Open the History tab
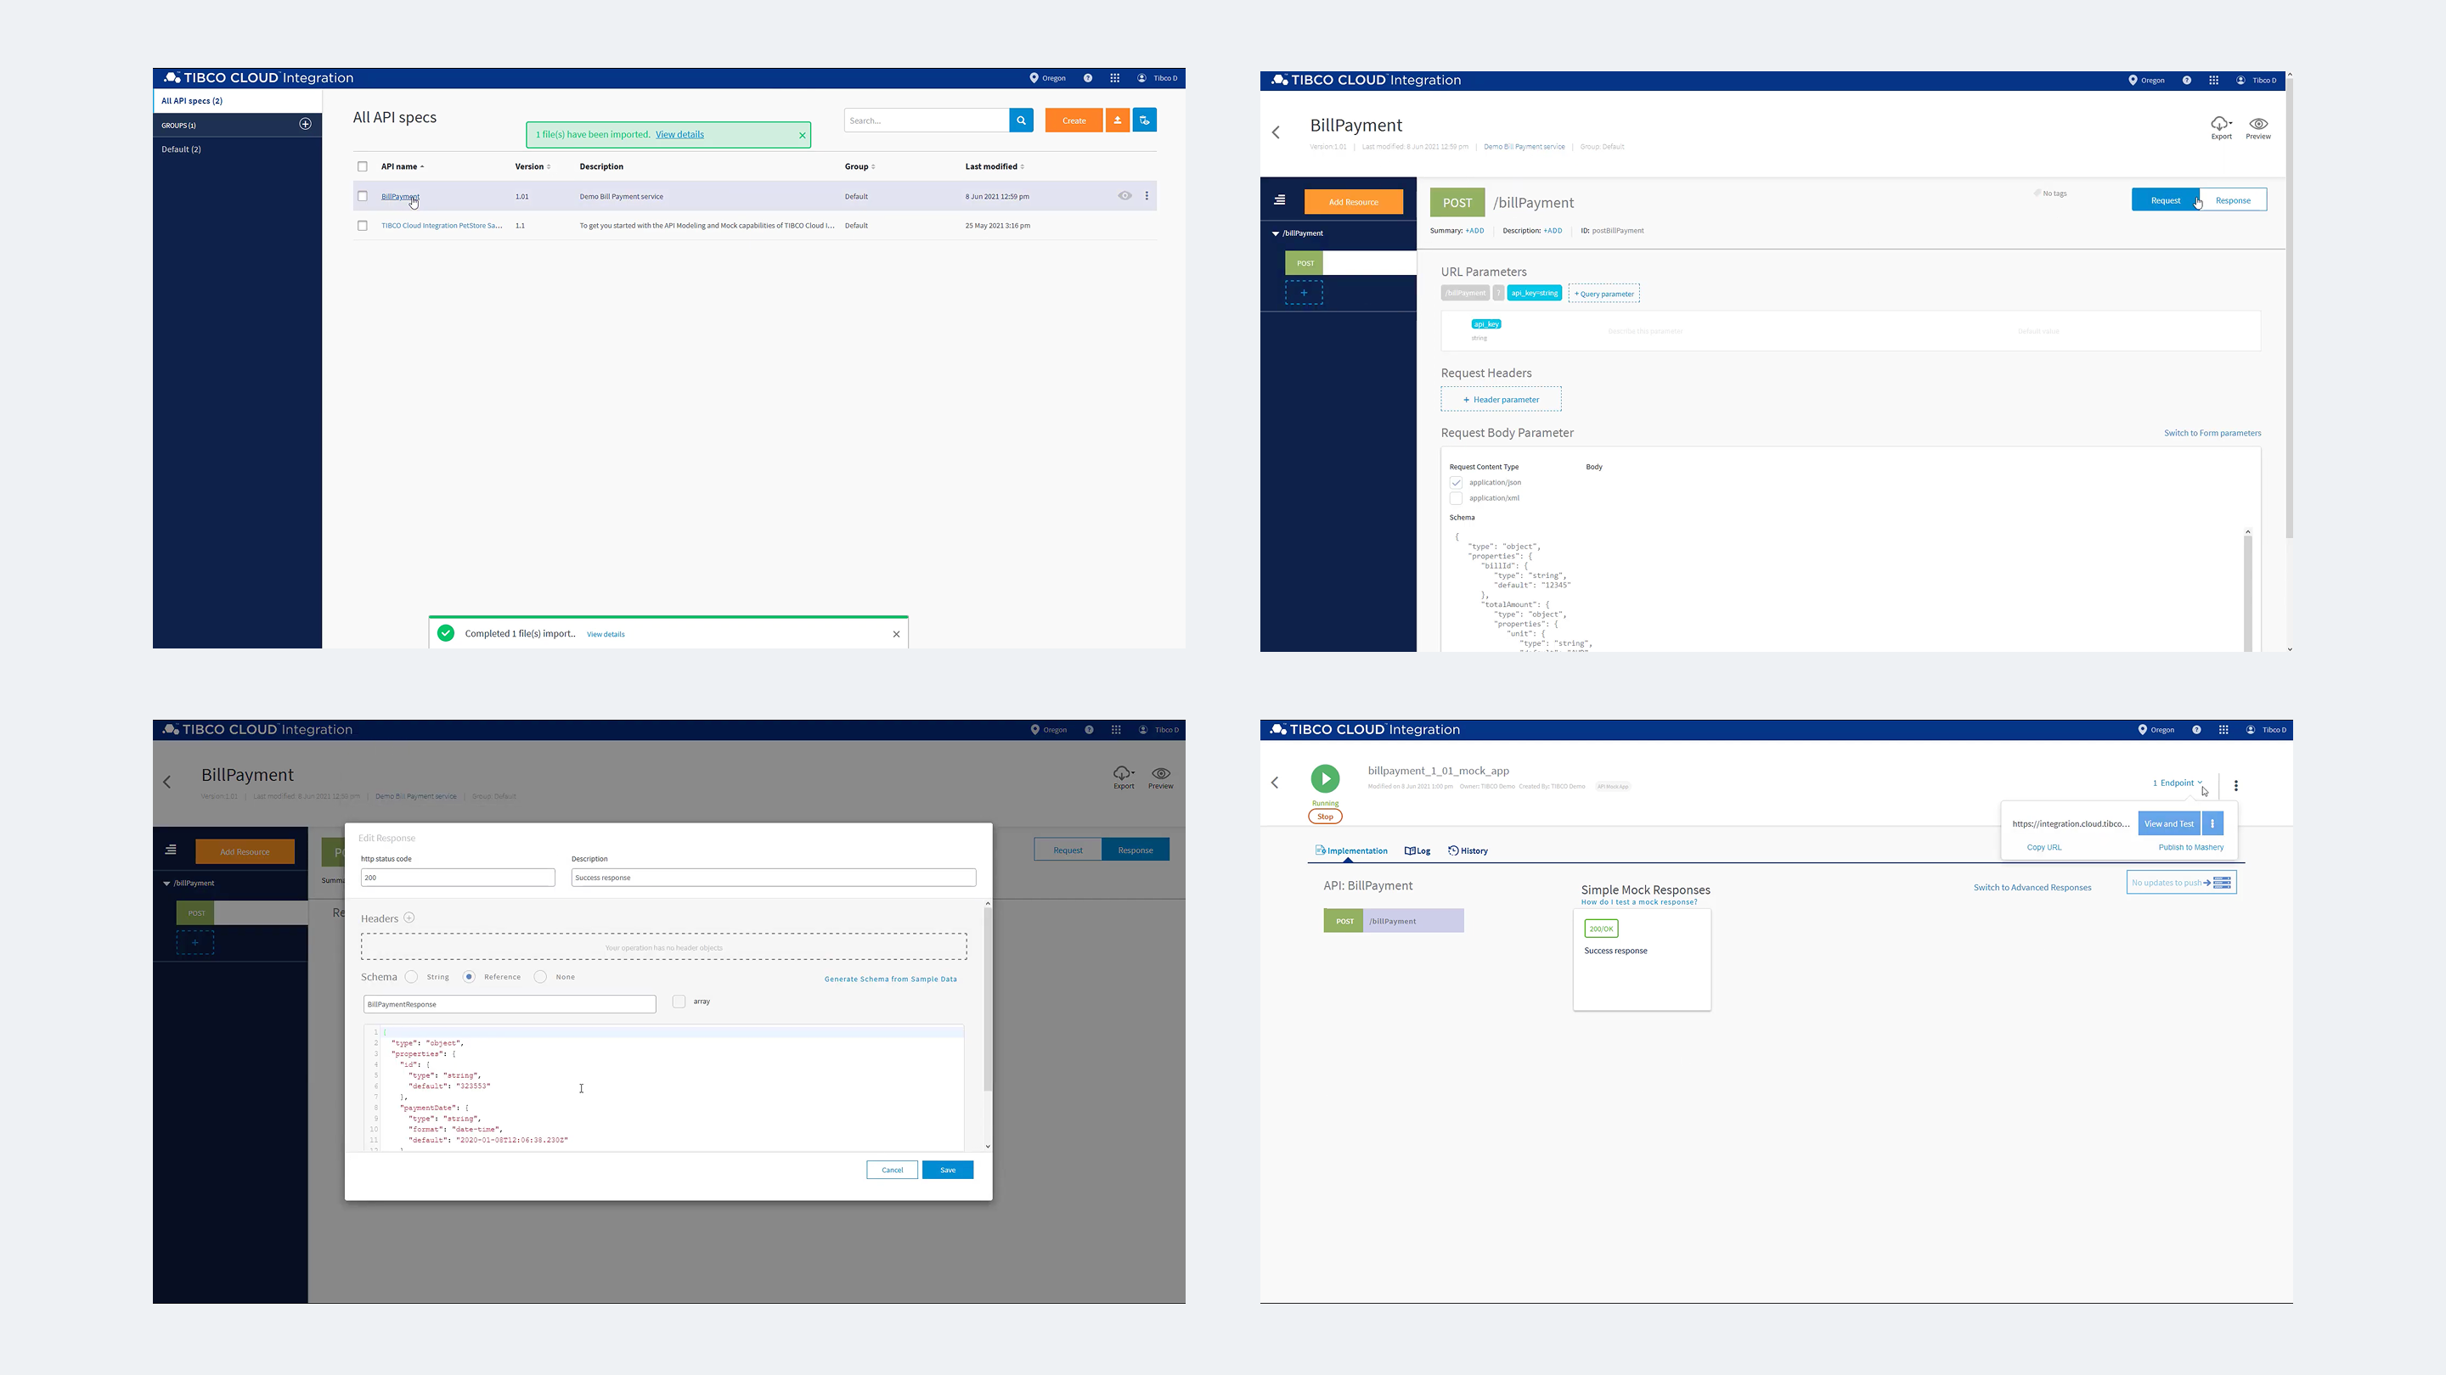The image size is (2446, 1375). 1467,850
